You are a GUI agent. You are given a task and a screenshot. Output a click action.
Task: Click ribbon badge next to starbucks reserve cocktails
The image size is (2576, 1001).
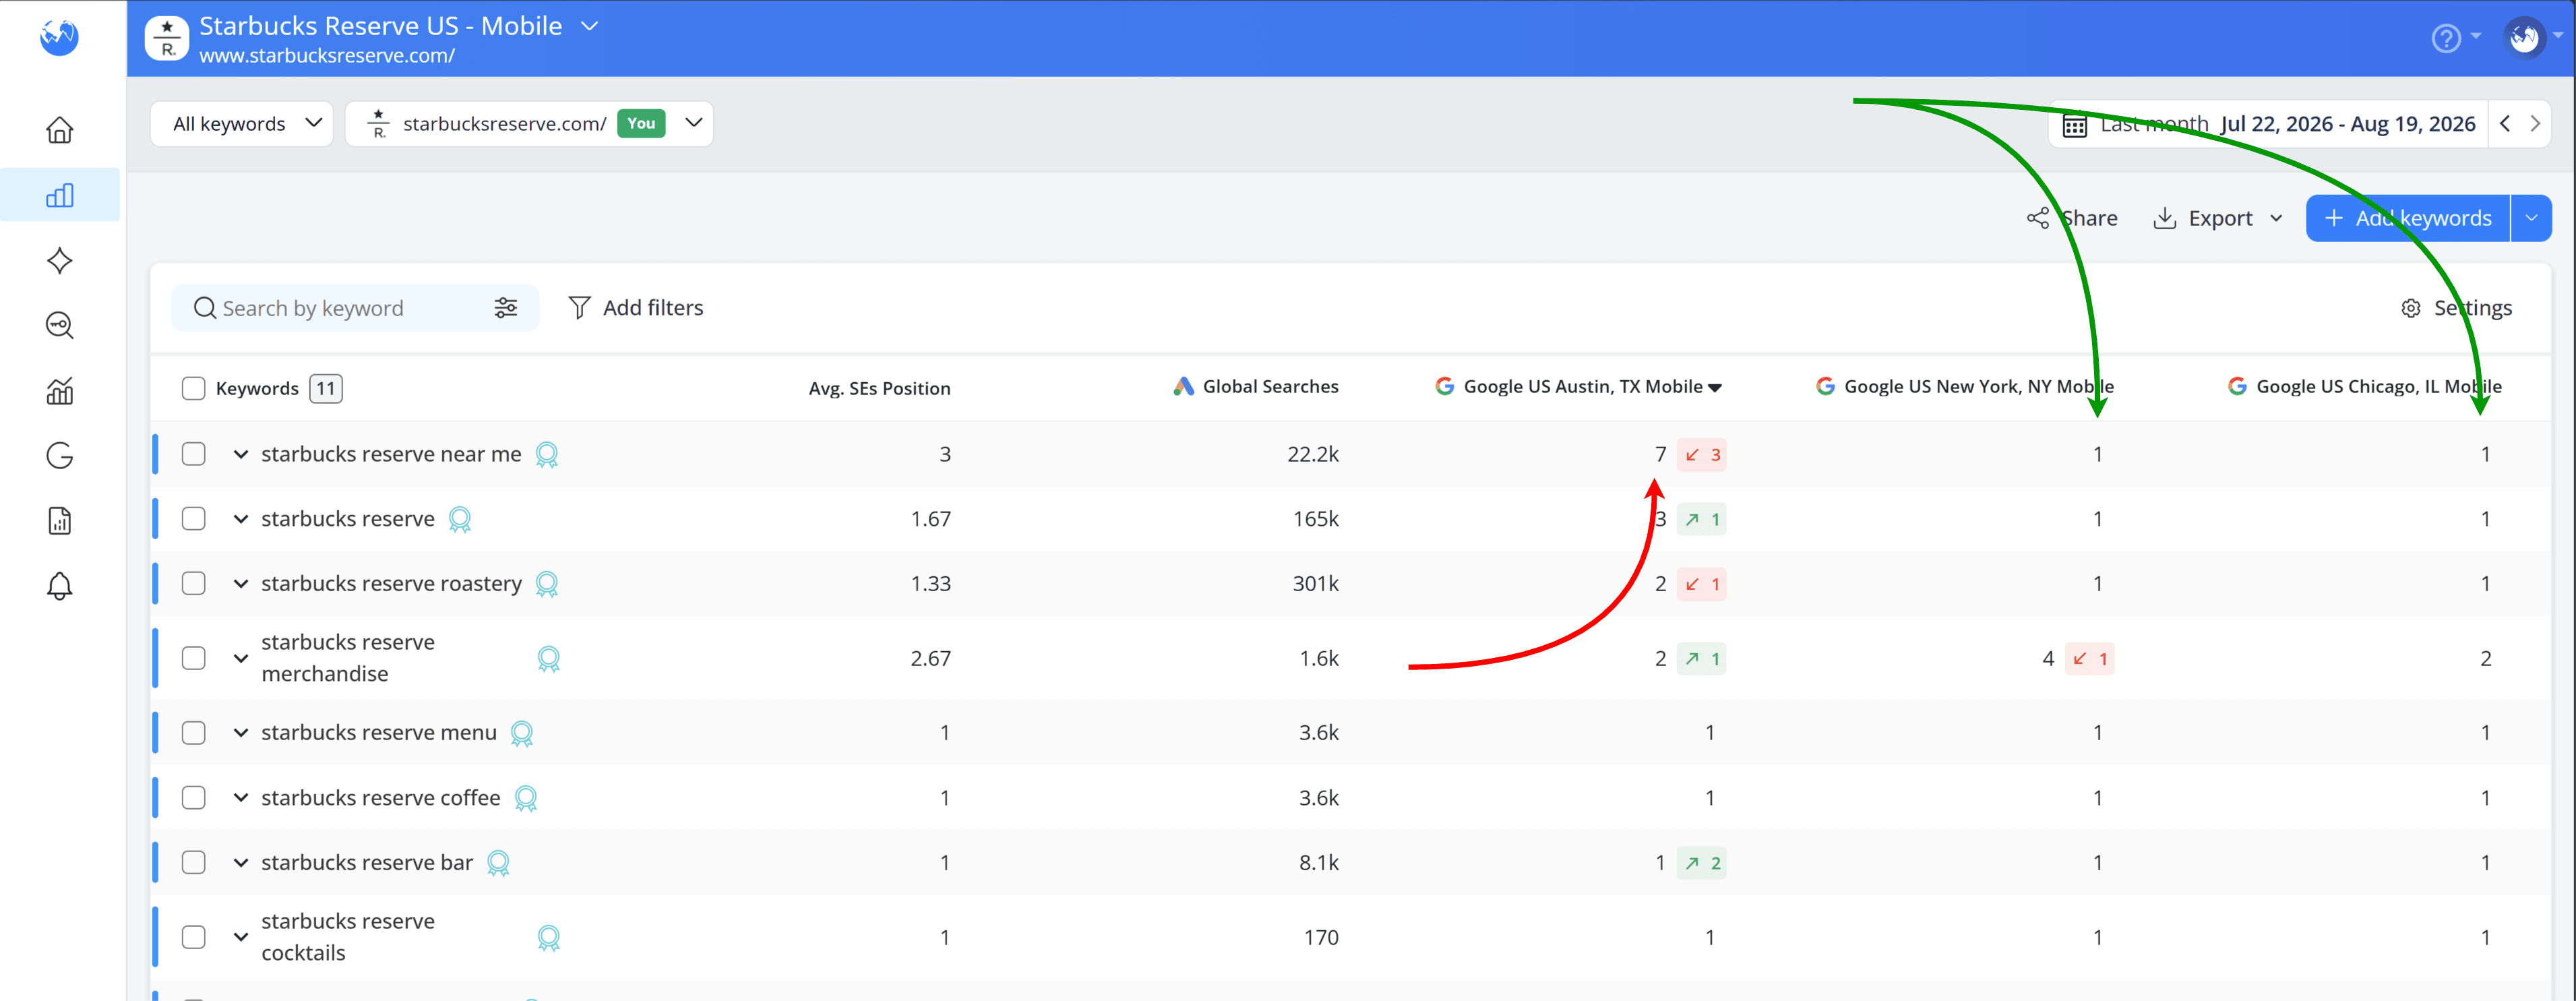(549, 938)
